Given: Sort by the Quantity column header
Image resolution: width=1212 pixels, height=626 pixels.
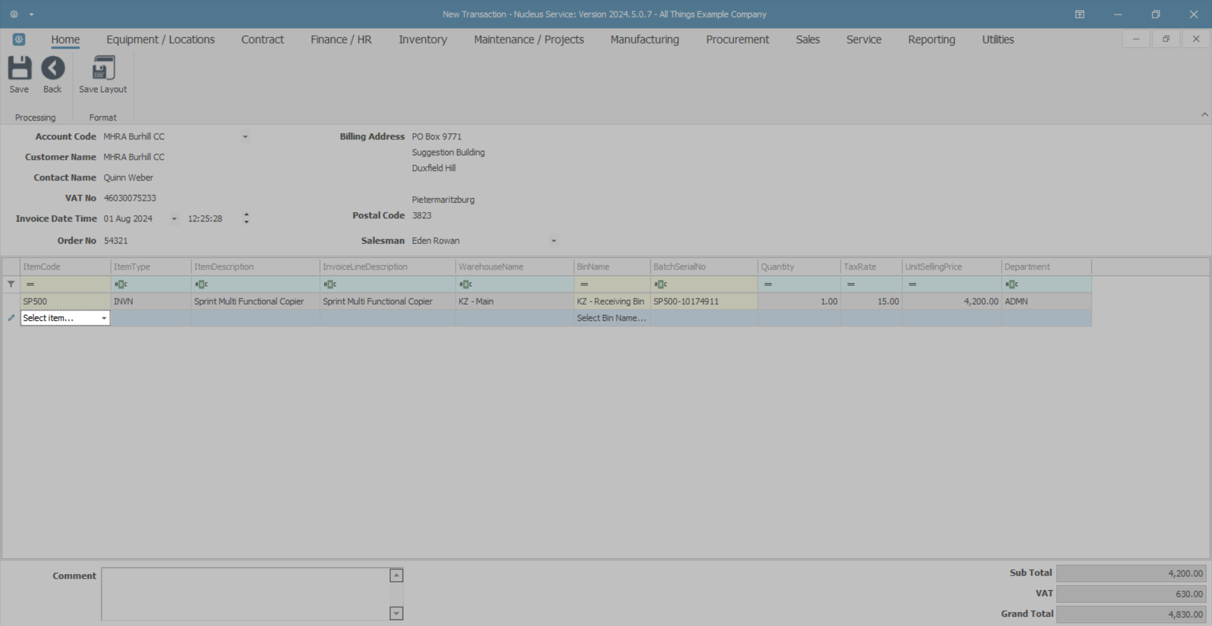Looking at the screenshot, I should [x=799, y=267].
